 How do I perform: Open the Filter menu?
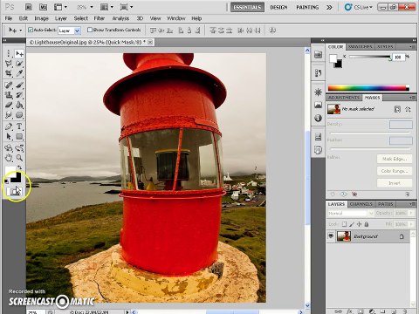(100, 18)
